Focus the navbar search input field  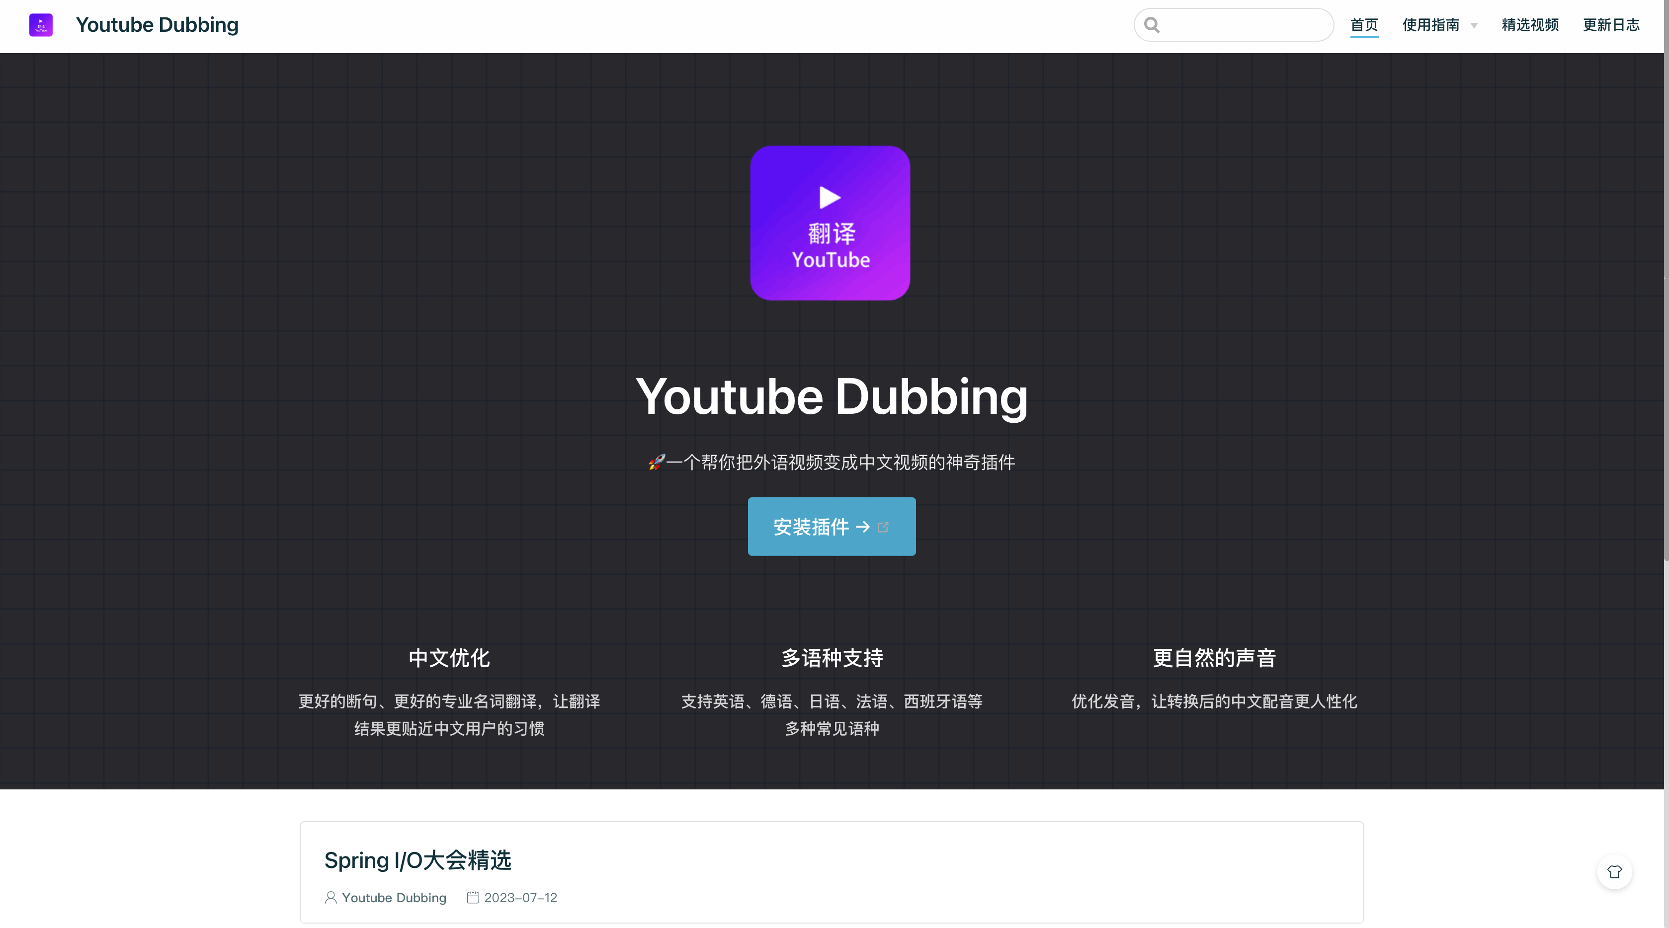[x=1234, y=25]
